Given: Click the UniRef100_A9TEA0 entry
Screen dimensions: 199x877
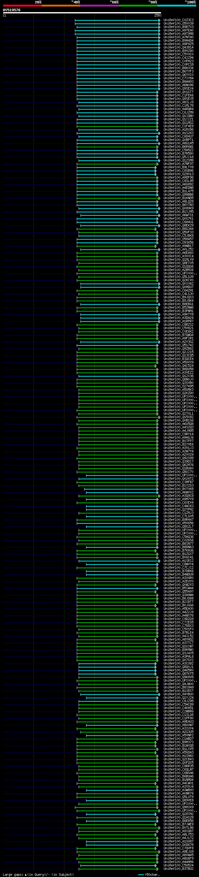Looking at the screenshot, I should 178,30.
